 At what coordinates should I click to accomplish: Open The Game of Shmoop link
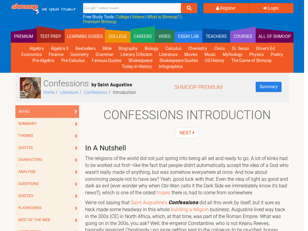[x=251, y=60]
